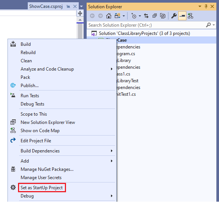Expand Analyze and Code Cleanup submenu
Screen dimensions: 219x202
(61, 69)
